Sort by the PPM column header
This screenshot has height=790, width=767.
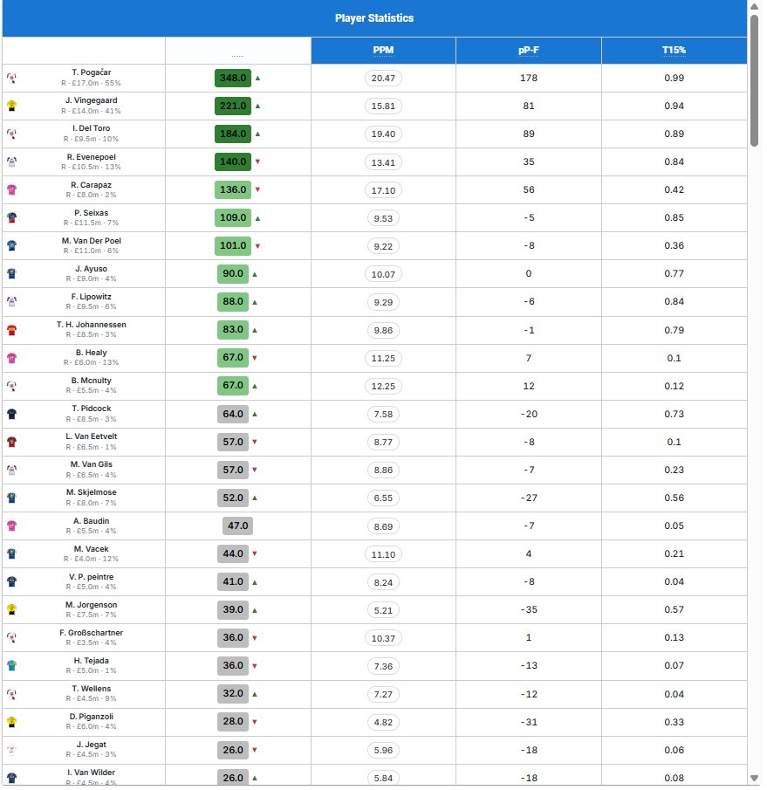[x=383, y=50]
